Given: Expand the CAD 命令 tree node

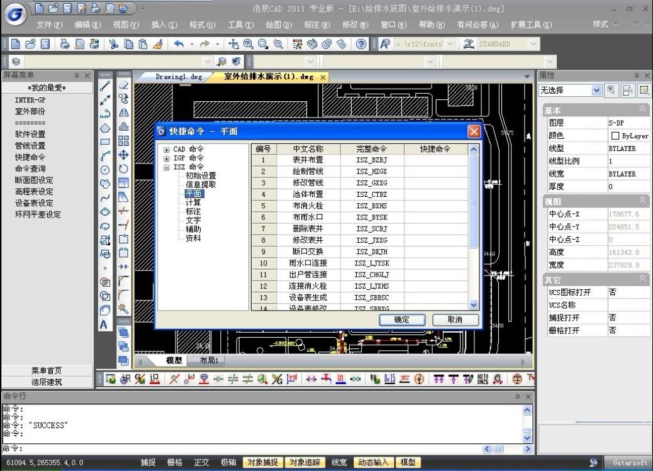Looking at the screenshot, I should click(167, 150).
